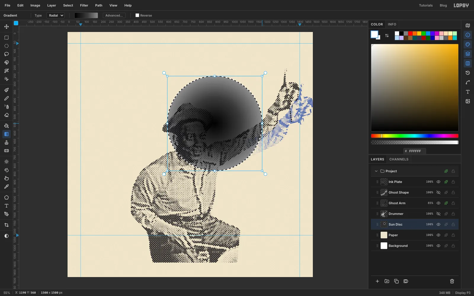The height and width of the screenshot is (296, 474).
Task: Show the Drummer layer
Action: pyautogui.click(x=438, y=214)
